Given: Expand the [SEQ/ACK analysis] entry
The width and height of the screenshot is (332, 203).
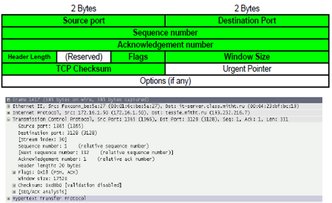Looking at the screenshot, I should [14, 192].
